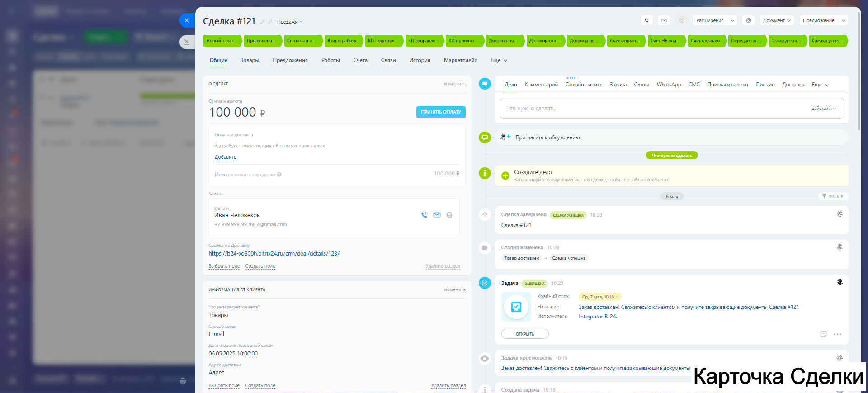
Task: Click the envelope email icon in deal header
Action: (664, 20)
